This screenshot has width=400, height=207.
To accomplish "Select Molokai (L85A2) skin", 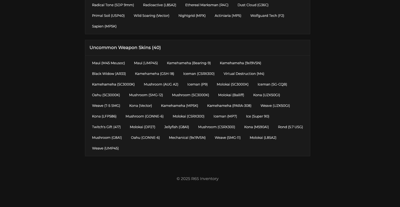I will pos(263,138).
